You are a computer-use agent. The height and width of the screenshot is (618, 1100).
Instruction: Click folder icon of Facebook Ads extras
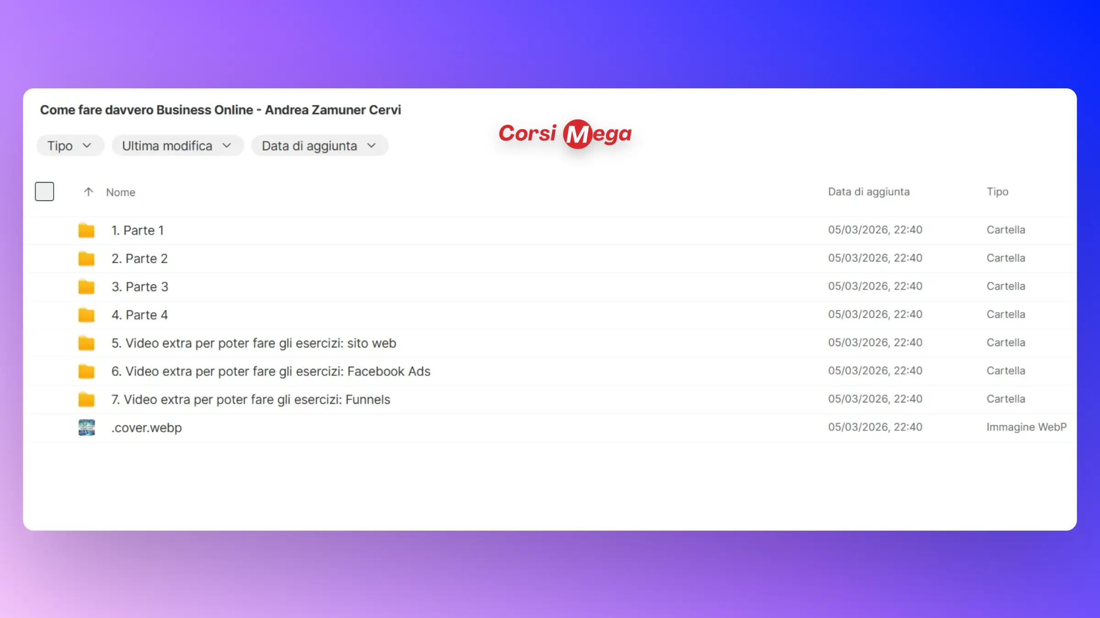pos(86,371)
